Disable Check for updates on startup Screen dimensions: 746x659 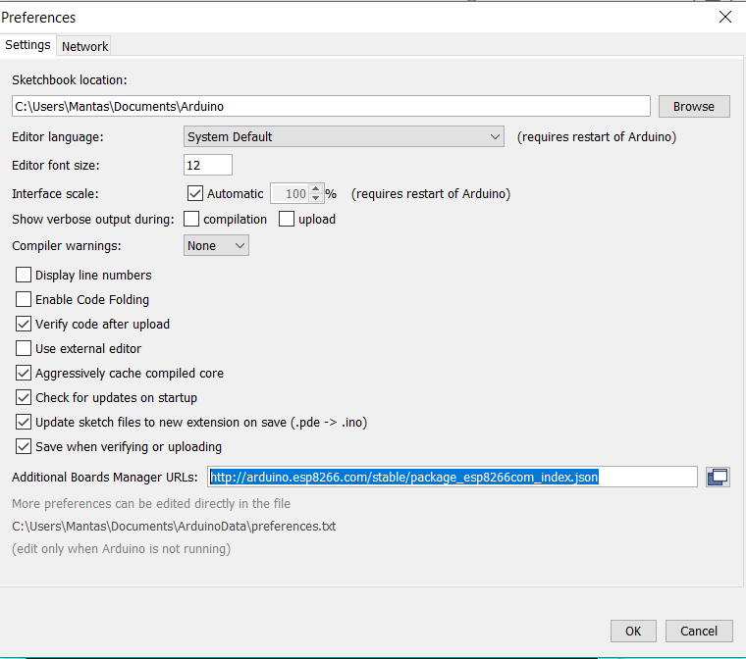(24, 397)
